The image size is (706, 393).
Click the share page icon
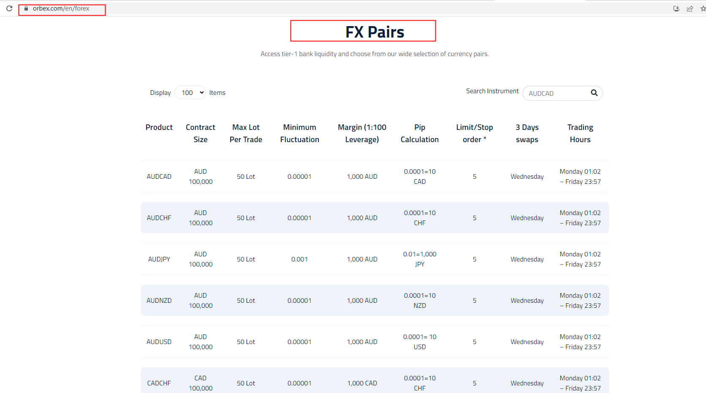click(x=690, y=8)
